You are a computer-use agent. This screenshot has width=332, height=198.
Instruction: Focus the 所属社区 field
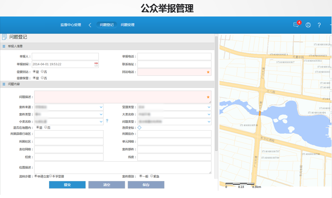coord(69,141)
